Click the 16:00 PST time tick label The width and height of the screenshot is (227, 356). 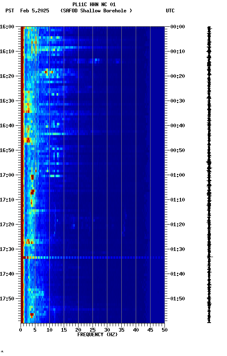click(x=7, y=26)
